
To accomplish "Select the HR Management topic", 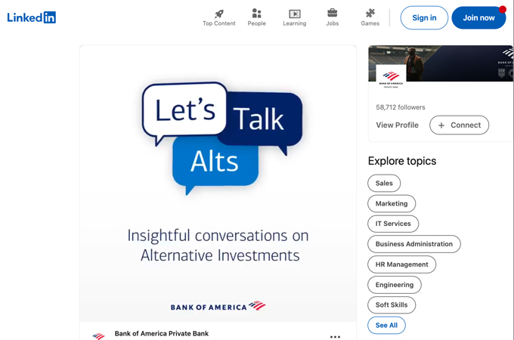I will coord(402,264).
